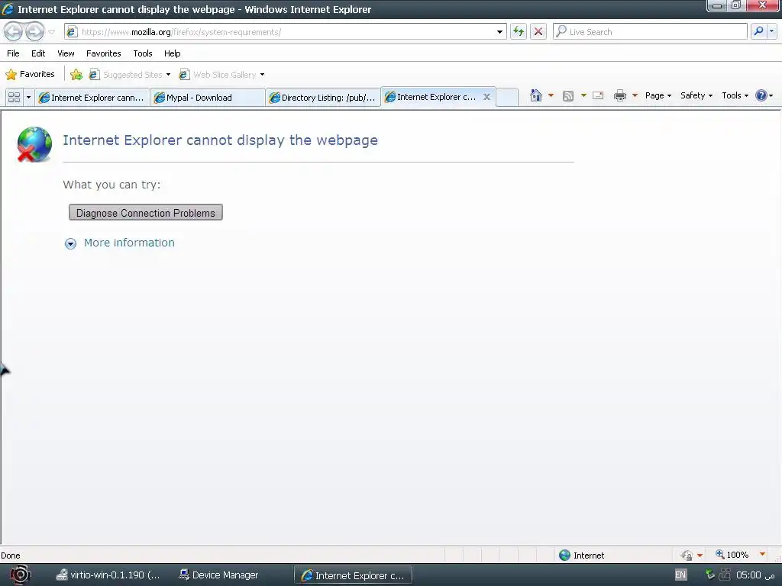Screen dimensions: 782x586
Task: Open the Start button on taskbar
Action: 20,575
